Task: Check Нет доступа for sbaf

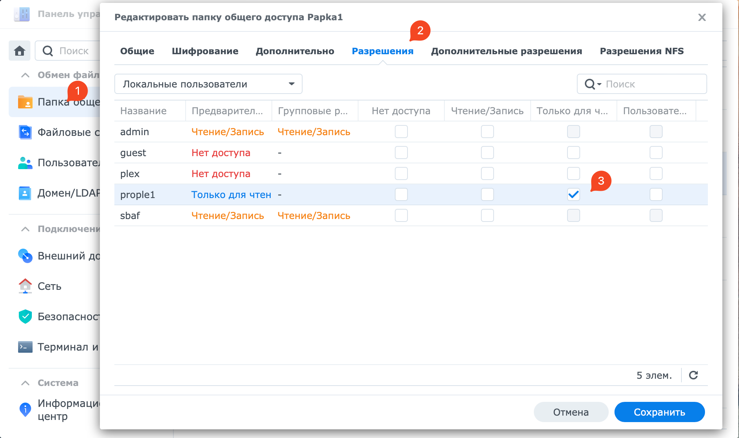Action: [x=401, y=215]
